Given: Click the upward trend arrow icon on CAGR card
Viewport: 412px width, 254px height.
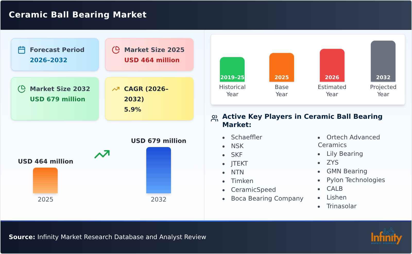Looking at the screenshot, I should point(116,88).
